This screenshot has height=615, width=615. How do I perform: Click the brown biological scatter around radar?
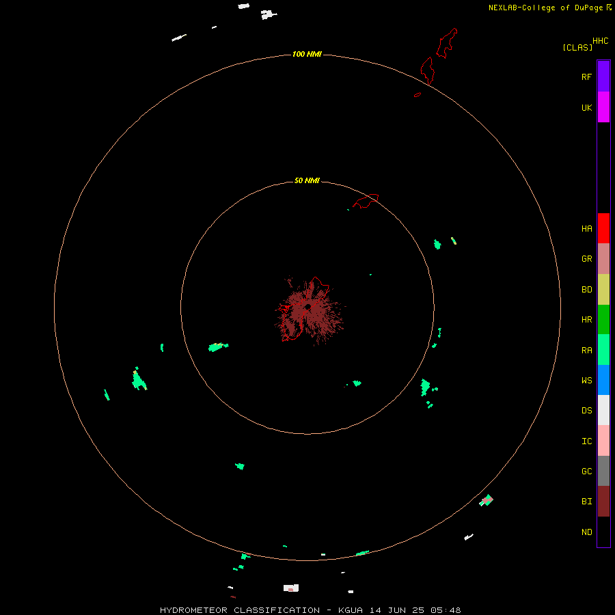(x=310, y=312)
